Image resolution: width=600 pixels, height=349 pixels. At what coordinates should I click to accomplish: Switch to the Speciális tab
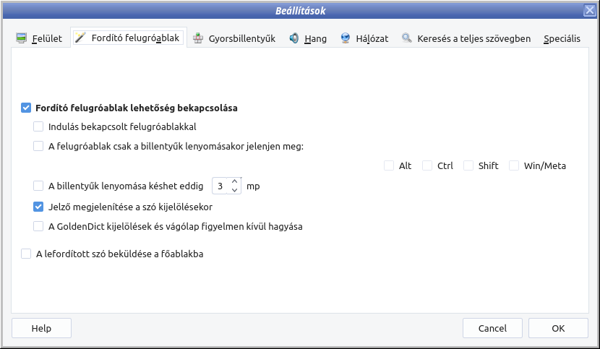click(562, 38)
